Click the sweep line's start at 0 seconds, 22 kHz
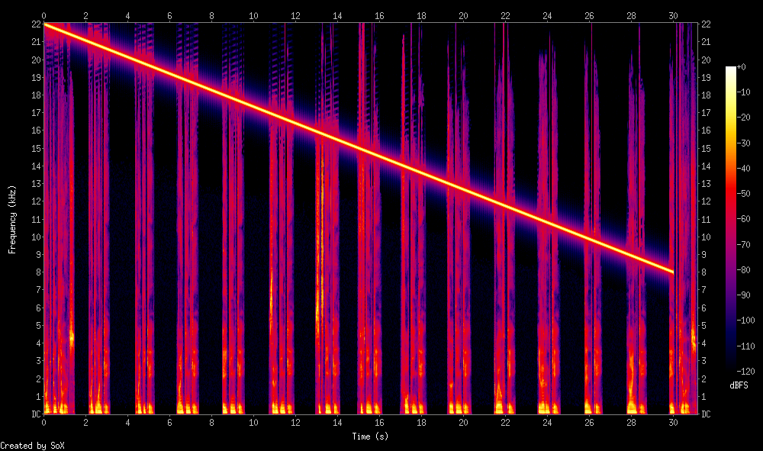763x451 pixels. 46,25
